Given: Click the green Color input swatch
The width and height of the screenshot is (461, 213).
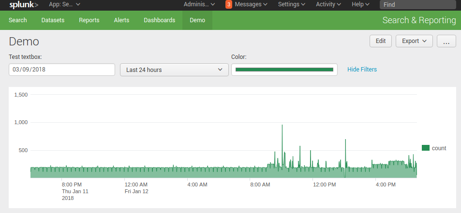Looking at the screenshot, I should point(284,70).
